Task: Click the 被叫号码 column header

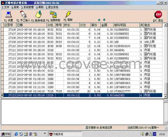Action: pos(126,25)
